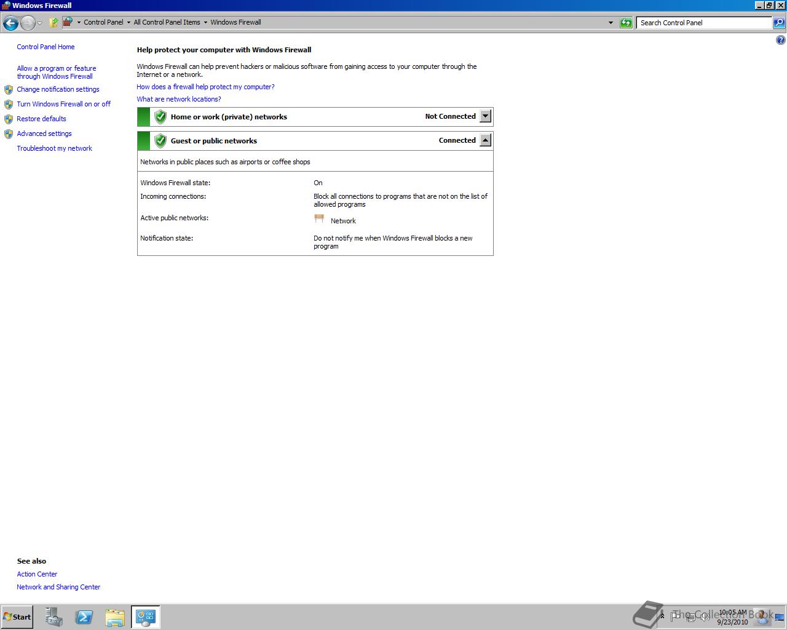Open Troubleshoot my network

pyautogui.click(x=54, y=148)
